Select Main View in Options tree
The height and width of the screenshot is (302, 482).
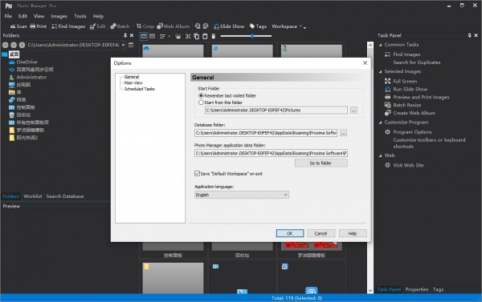pos(133,83)
